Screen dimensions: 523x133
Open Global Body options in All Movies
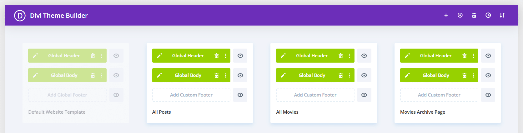tap(350, 75)
